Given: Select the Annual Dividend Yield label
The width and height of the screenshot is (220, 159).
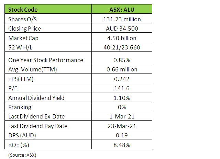Looking at the screenshot, I should (x=36, y=98).
